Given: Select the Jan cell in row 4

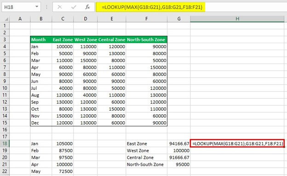Looking at the screenshot, I should [x=41, y=47].
